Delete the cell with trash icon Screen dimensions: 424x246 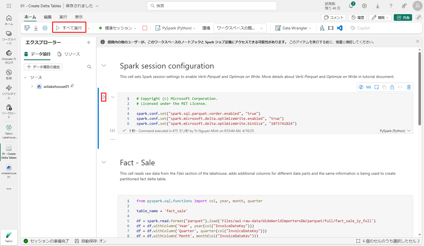(x=409, y=87)
